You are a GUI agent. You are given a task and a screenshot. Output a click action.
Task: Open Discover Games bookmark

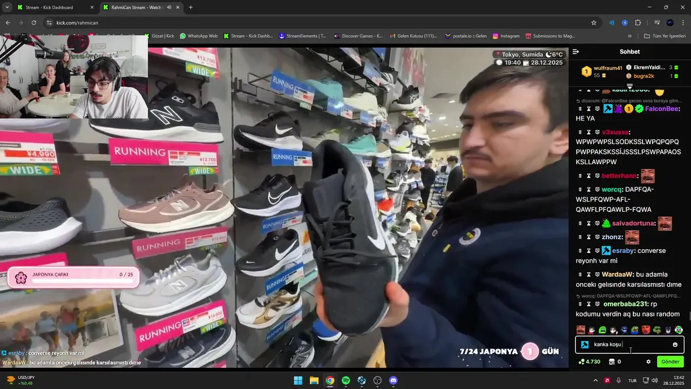pyautogui.click(x=358, y=36)
